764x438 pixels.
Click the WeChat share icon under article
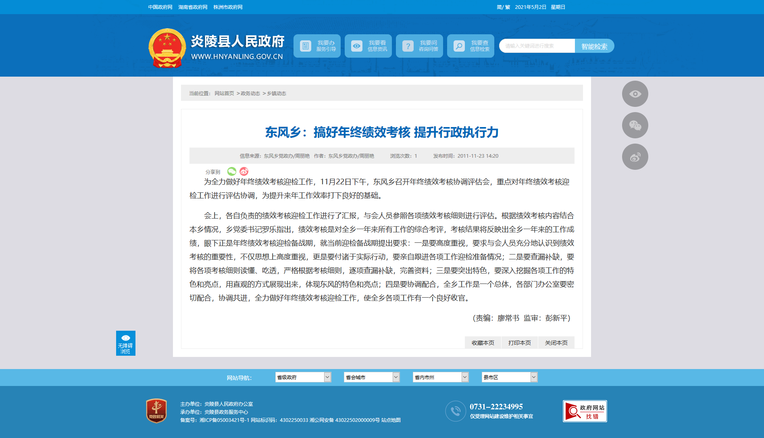[231, 171]
